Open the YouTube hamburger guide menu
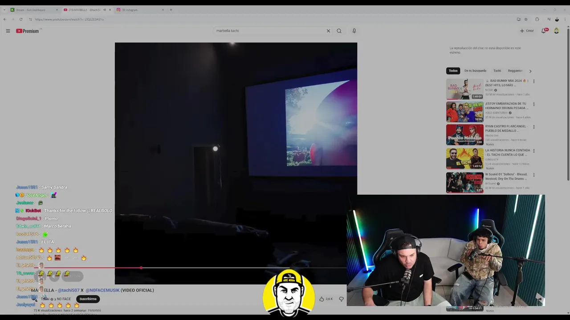The height and width of the screenshot is (320, 570). 8,31
